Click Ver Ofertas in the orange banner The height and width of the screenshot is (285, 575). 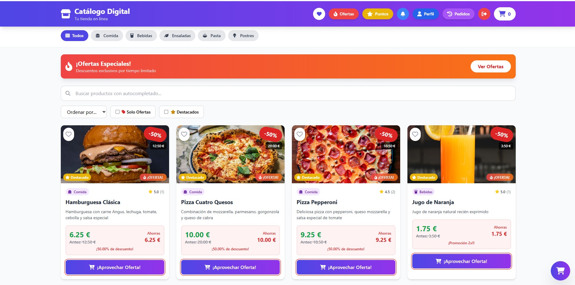tap(490, 66)
